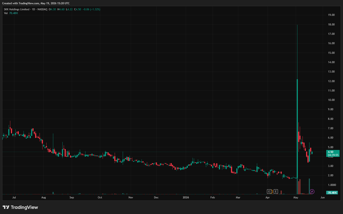Click the 18.00 price axis label
Screen dimensions: 343x214
click(x=332, y=25)
